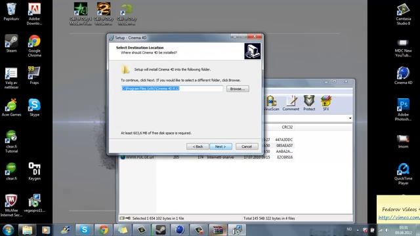Switch to Skype in the taskbar

pyautogui.click(x=85, y=230)
